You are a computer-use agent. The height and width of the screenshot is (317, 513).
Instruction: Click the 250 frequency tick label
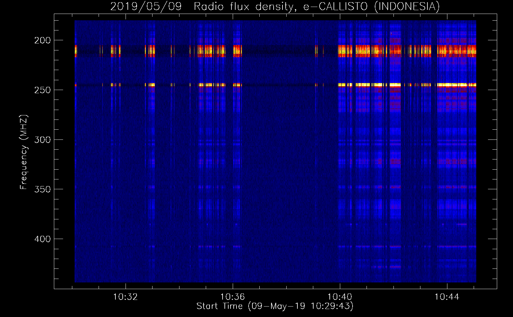click(x=42, y=90)
